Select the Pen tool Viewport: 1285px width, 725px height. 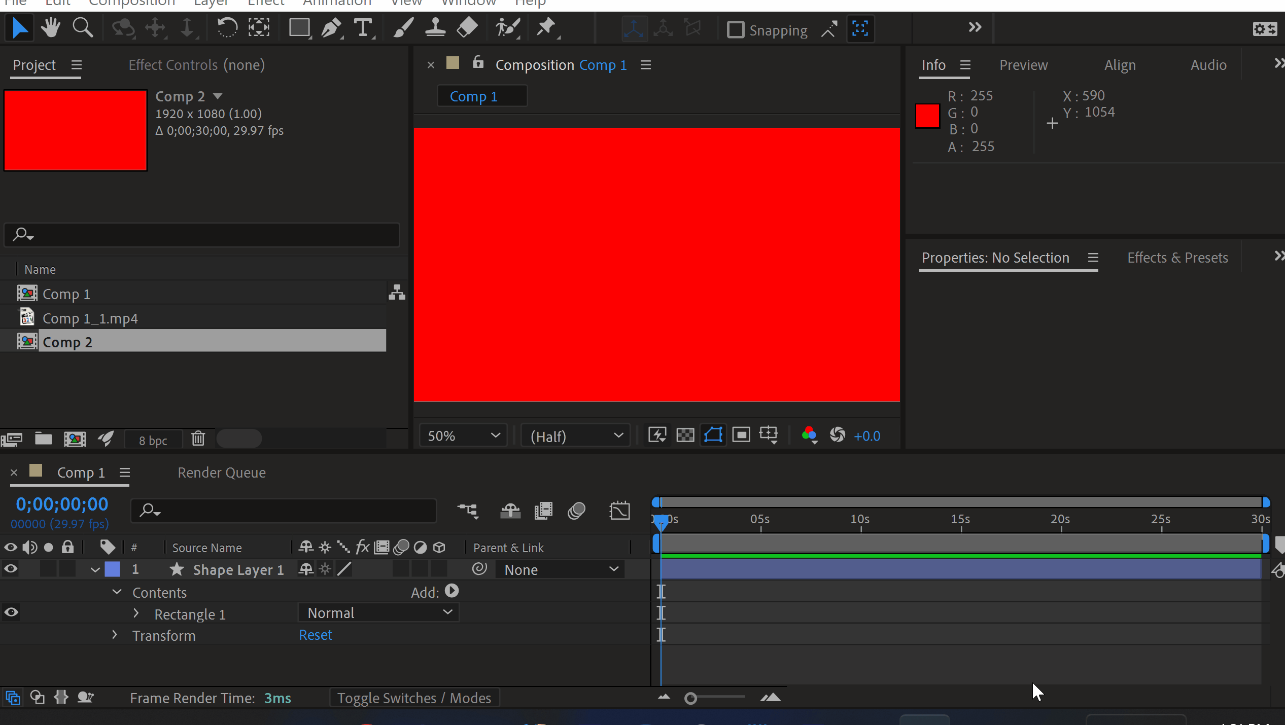pos(332,28)
